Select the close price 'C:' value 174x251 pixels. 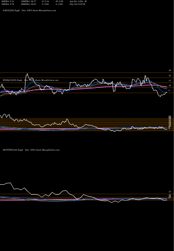(x=45, y=4)
